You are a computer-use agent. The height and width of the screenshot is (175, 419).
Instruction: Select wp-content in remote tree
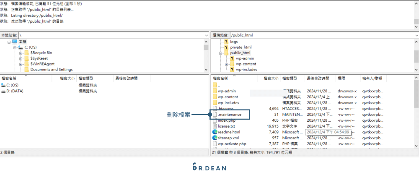[246, 64]
